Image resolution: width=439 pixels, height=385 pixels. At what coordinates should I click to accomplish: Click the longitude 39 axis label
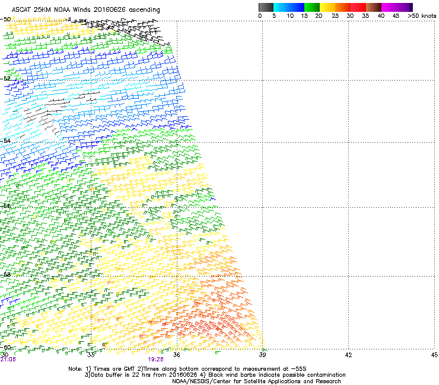coord(262,355)
